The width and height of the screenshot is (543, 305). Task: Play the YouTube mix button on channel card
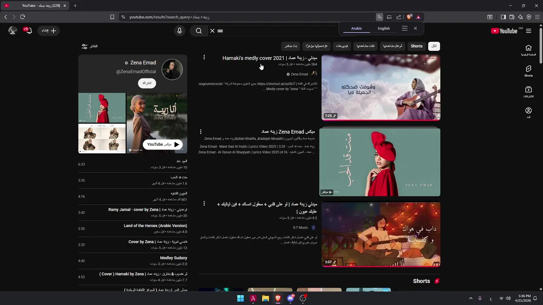pyautogui.click(x=162, y=144)
